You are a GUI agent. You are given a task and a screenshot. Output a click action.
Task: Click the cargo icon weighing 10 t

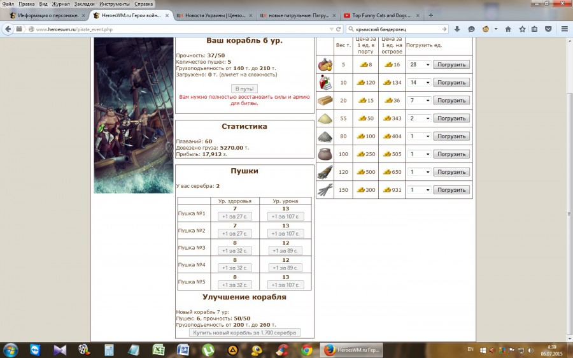click(x=325, y=83)
